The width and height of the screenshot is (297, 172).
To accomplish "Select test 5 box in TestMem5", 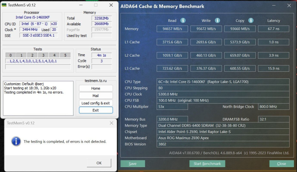I will point(65,55).
